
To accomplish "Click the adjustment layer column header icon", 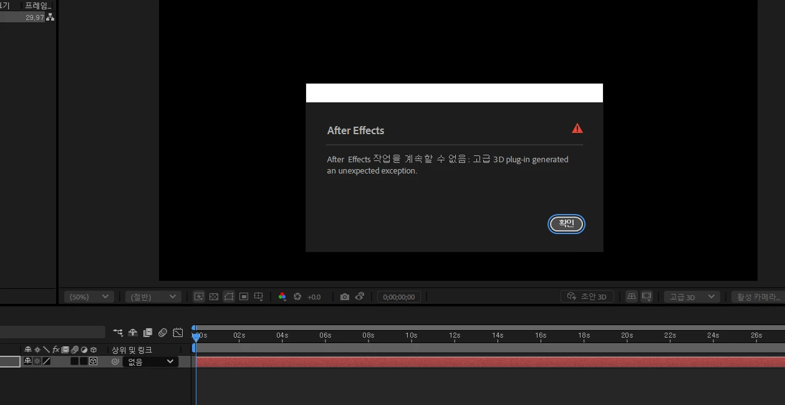I will 84,350.
